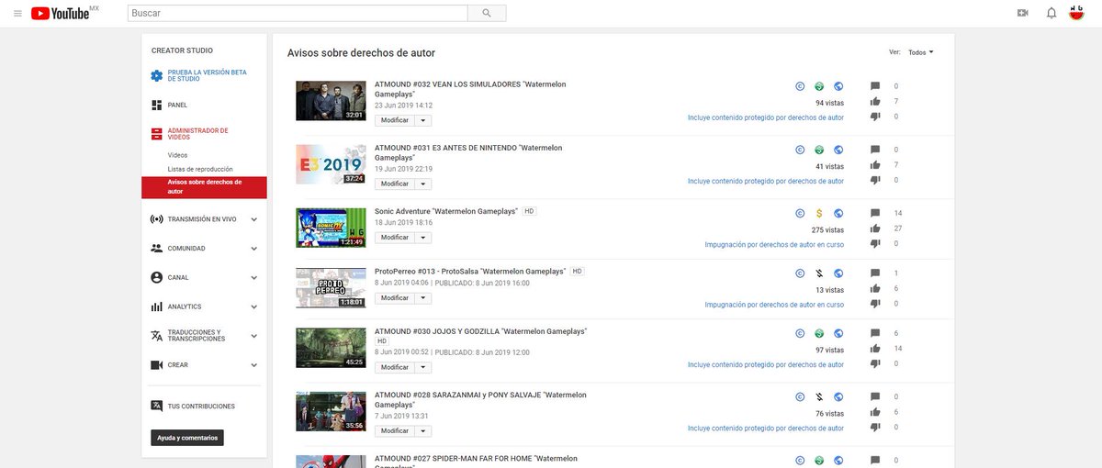Click the Administrador de videos icon
The height and width of the screenshot is (468, 1102).
coord(157,134)
